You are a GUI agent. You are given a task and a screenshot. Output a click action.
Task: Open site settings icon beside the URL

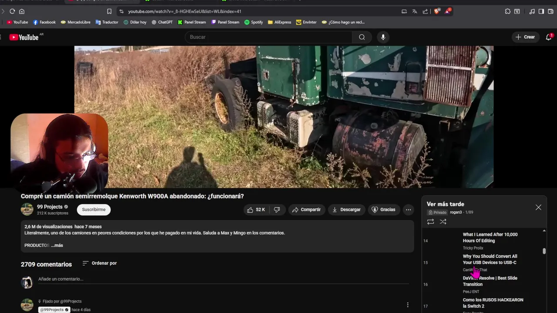[x=121, y=11]
